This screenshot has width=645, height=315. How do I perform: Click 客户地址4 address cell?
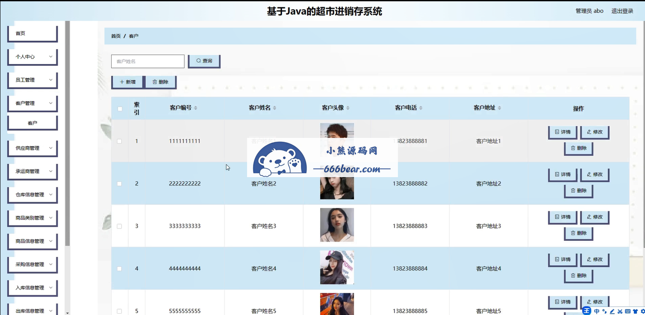click(x=489, y=268)
